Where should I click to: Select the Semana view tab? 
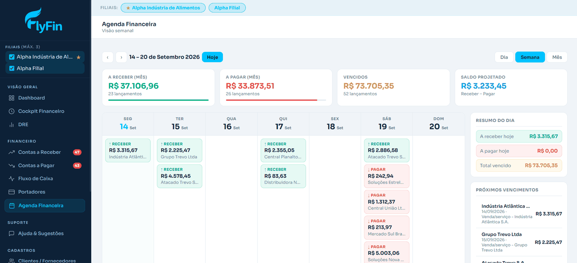[x=530, y=57]
